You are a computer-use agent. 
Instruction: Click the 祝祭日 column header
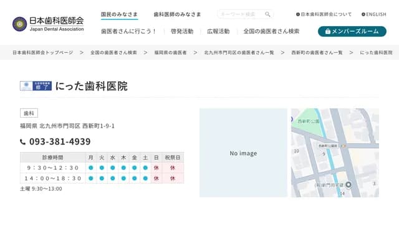click(173, 157)
